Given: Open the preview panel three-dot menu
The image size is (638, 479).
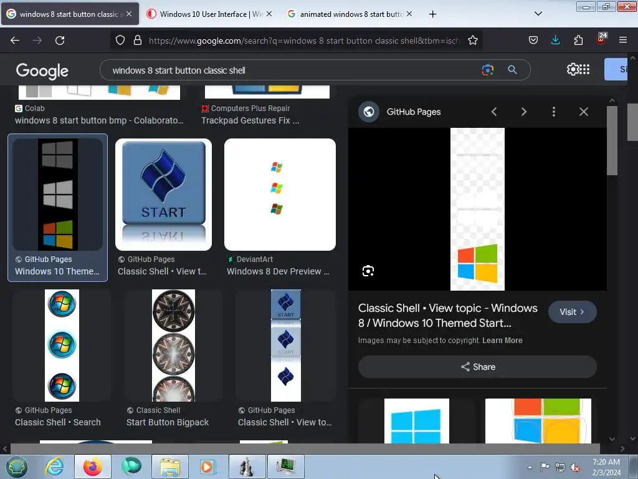Looking at the screenshot, I should pos(554,112).
